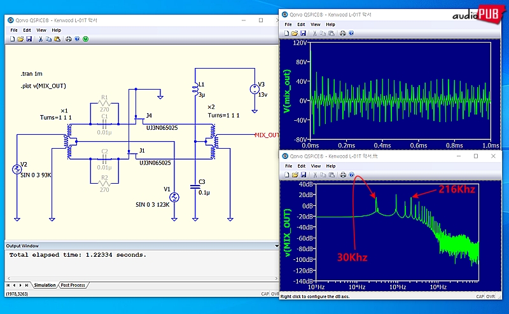Click New icon in waveform window toolbar
The height and width of the screenshot is (314, 509).
[286, 34]
